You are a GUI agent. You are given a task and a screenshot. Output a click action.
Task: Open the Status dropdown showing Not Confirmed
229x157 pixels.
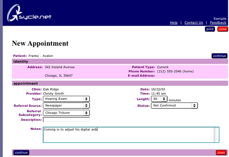[174, 106]
